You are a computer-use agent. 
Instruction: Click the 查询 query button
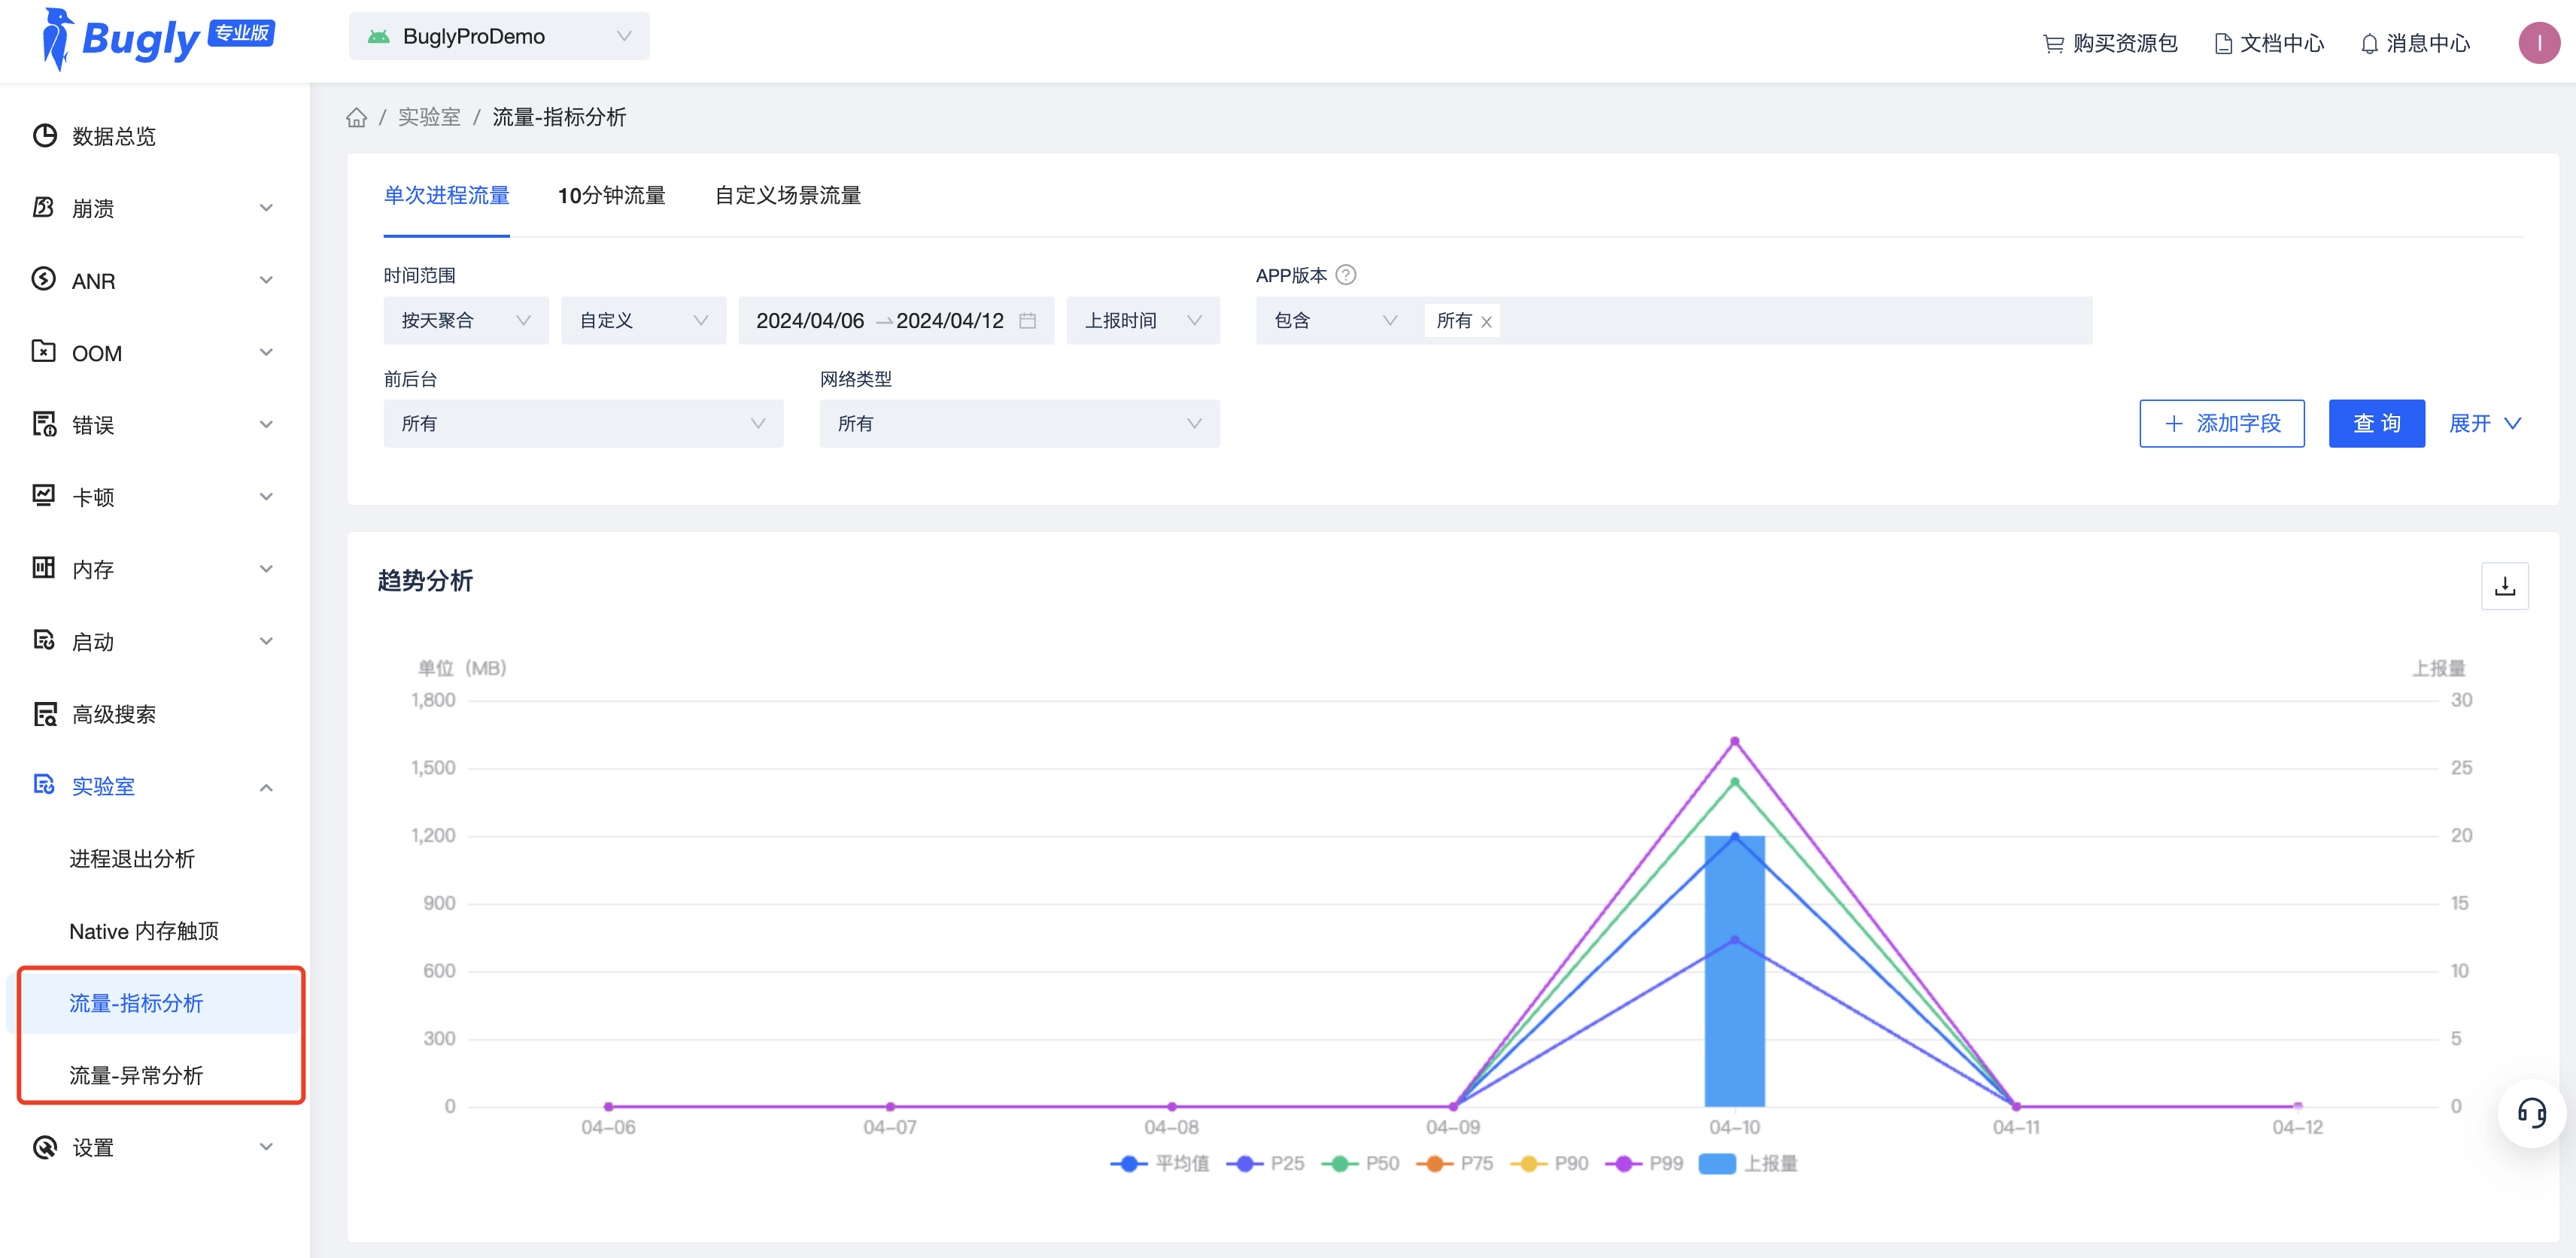pos(2376,423)
